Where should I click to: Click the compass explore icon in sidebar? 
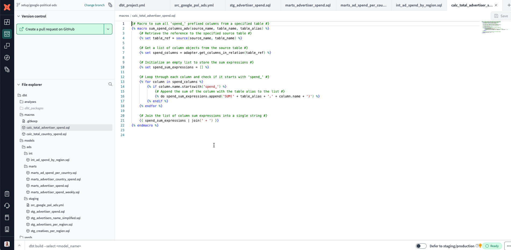click(x=7, y=58)
